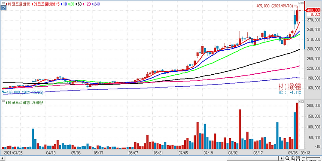Click the current price tag 400,500
The height and width of the screenshot is (161, 322).
click(313, 10)
